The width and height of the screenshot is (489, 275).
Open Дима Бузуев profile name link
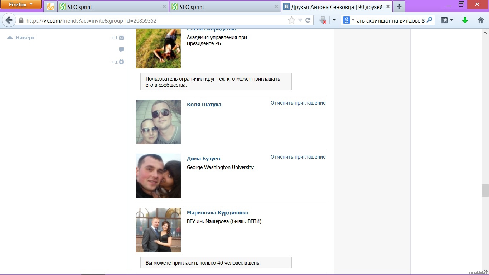(203, 159)
